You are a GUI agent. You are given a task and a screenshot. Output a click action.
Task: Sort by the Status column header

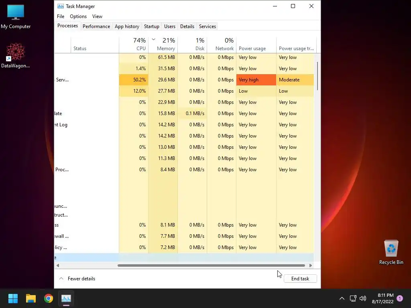(x=95, y=45)
